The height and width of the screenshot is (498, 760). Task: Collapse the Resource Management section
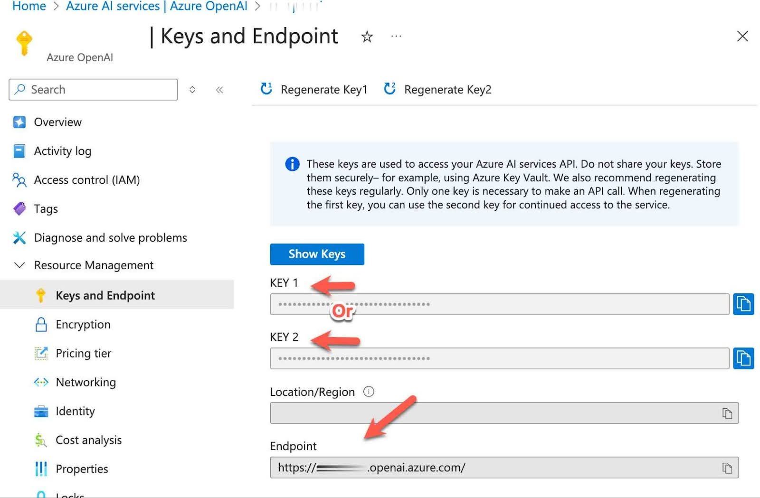[x=19, y=265]
